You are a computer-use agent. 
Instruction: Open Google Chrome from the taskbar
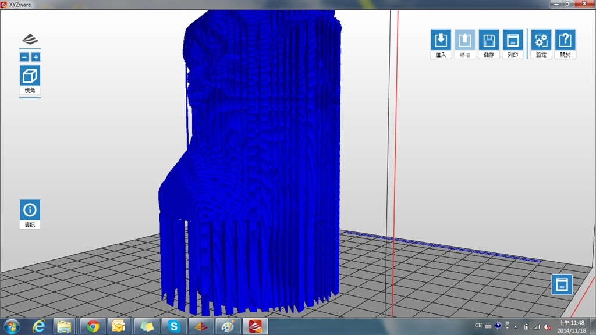click(93, 327)
